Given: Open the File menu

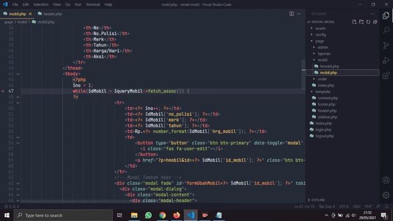Looking at the screenshot, I should click(15, 4).
